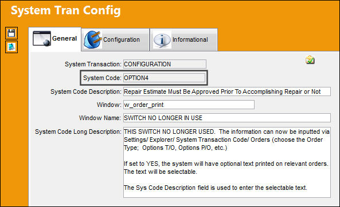Viewport: 340px width, 207px height.
Task: Click the System Code Description label
Action: click(86, 91)
